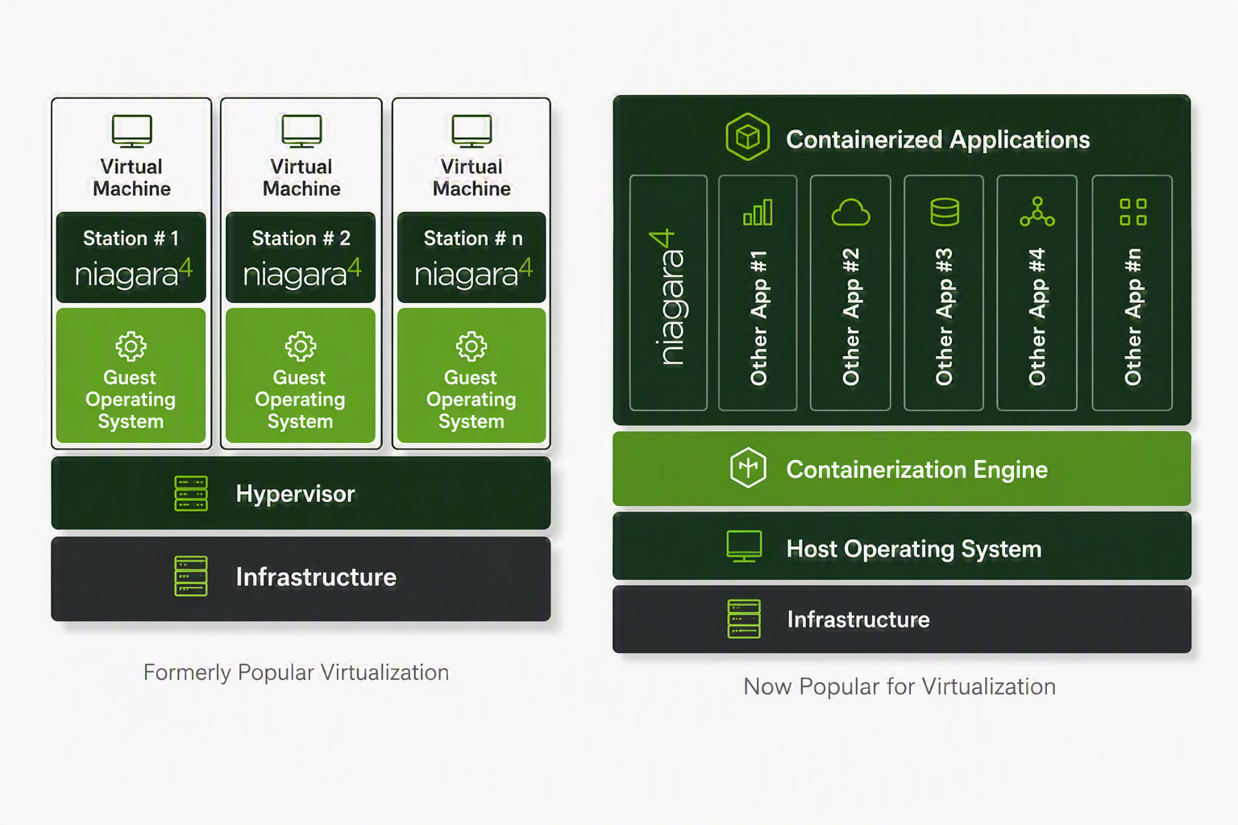Click the Now Popular for Virtualization caption
Viewport: 1238px width, 825px height.
pyautogui.click(x=899, y=686)
